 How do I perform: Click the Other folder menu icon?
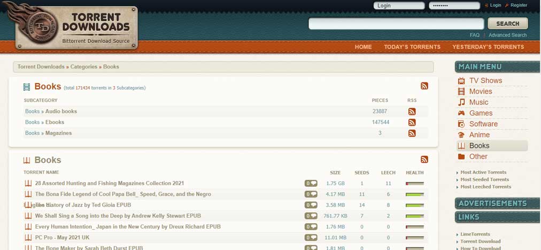pos(461,157)
